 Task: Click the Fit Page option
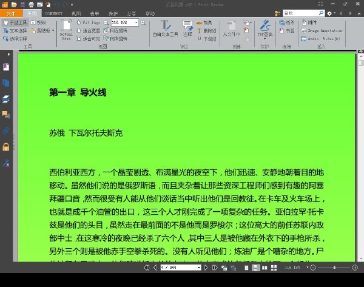pos(89,22)
